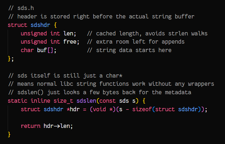
Task: Click the final closing brace of sdslen
Action: [x=9, y=135]
